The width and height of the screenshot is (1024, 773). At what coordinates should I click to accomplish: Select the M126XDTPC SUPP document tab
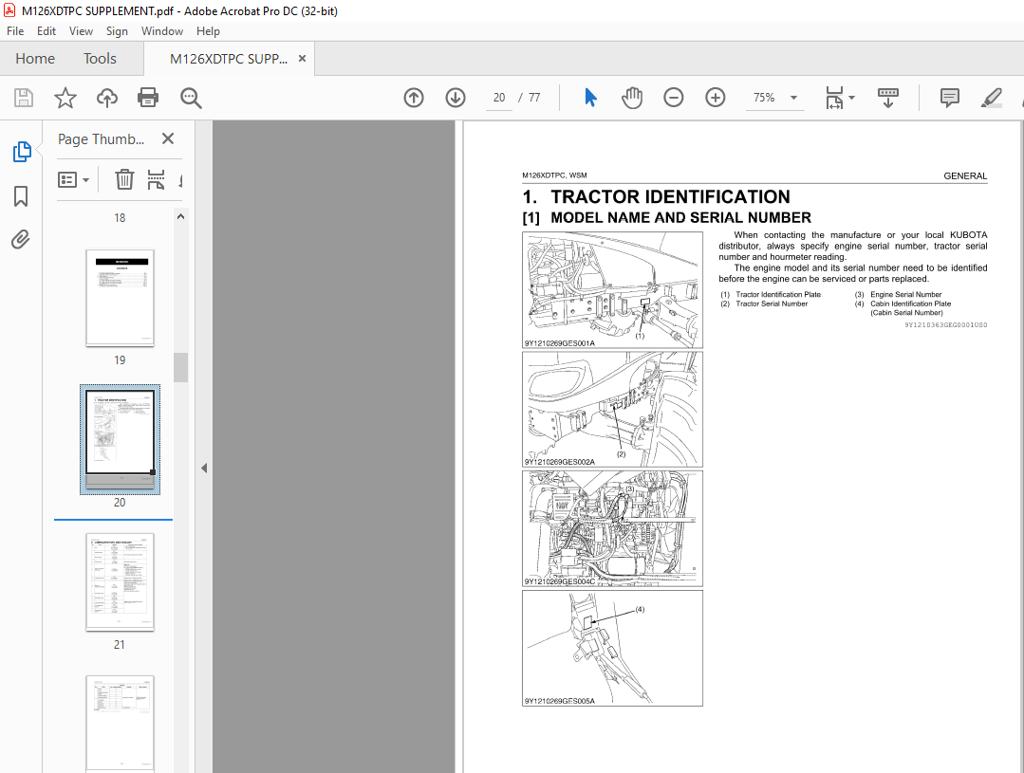229,59
